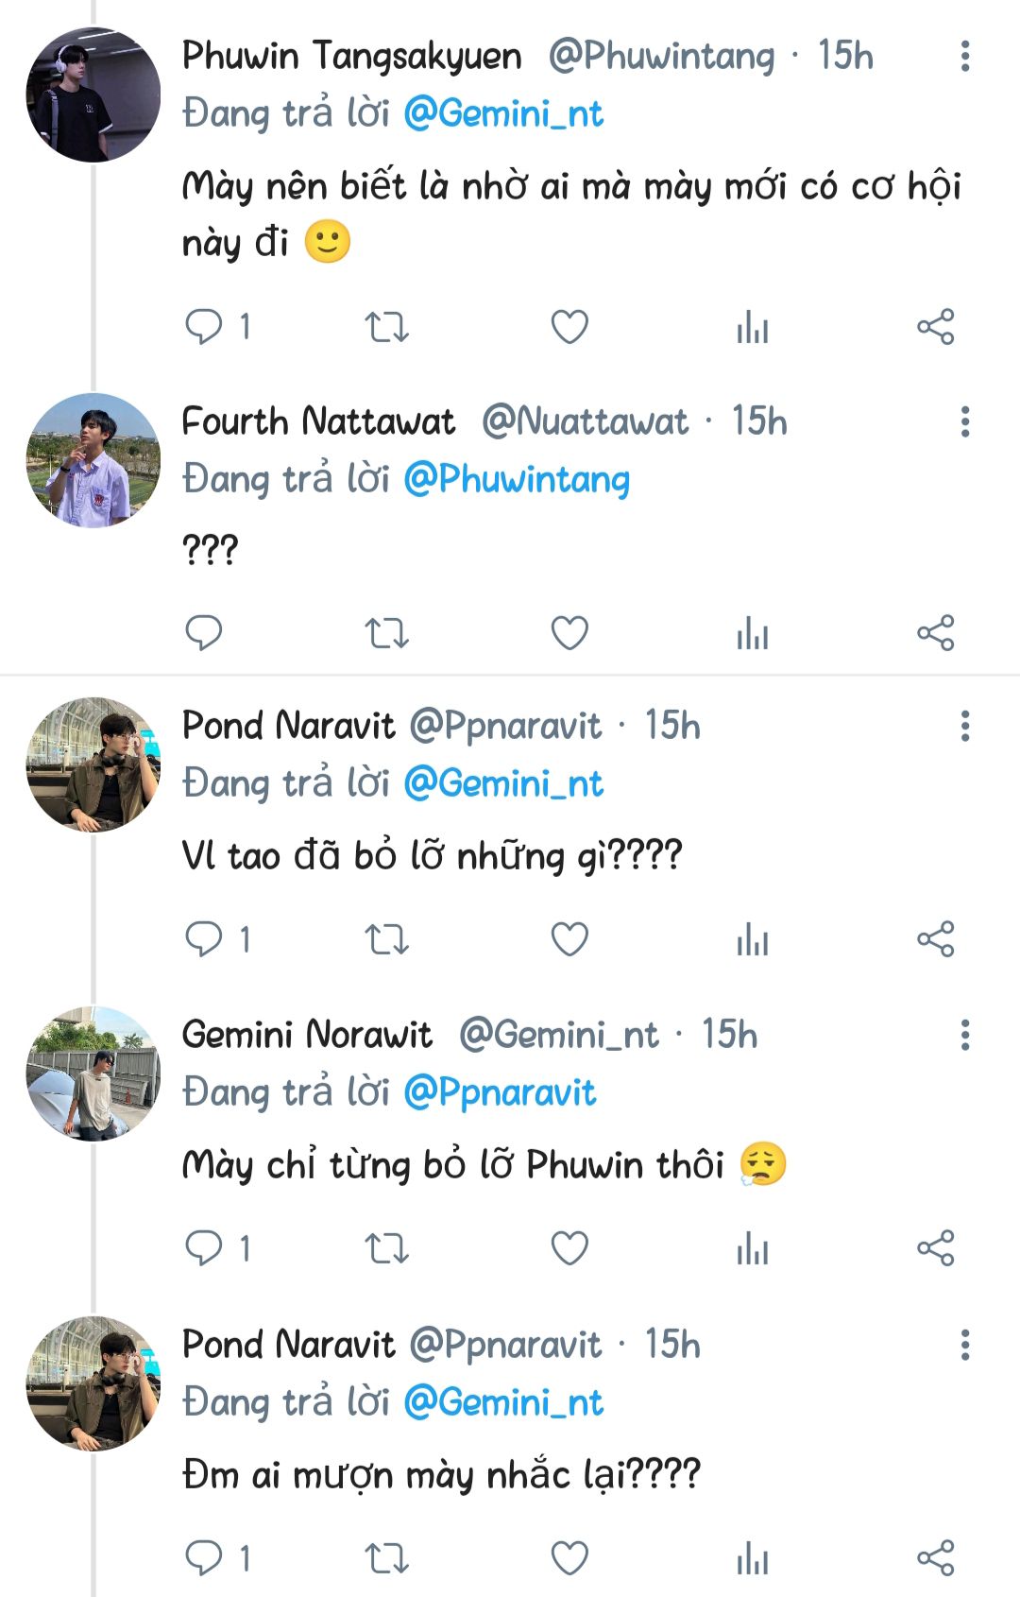1020x1597 pixels.
Task: Open more options for Gemini Norawit's tweet
Action: point(964,1035)
